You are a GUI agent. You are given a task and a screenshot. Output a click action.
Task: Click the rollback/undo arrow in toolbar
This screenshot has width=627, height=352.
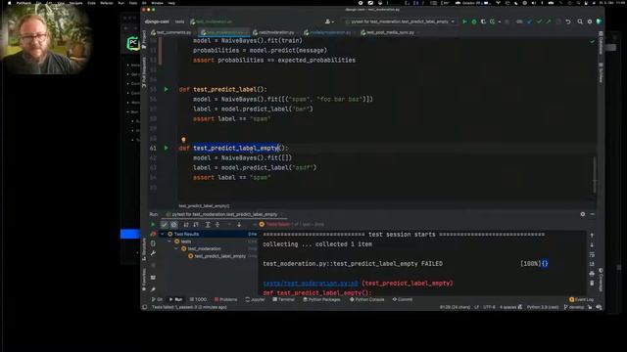coord(568,22)
